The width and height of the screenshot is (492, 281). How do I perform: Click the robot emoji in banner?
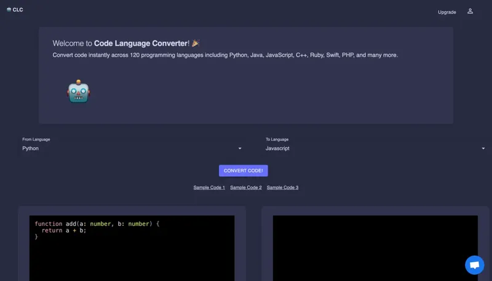[79, 91]
